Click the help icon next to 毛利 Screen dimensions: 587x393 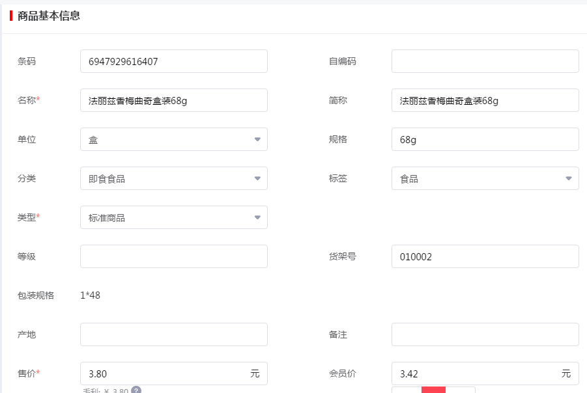(x=136, y=390)
